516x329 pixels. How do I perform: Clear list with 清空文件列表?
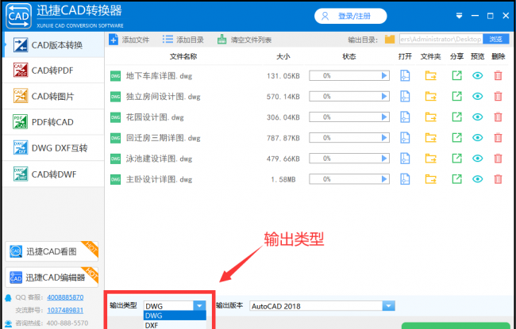[245, 40]
